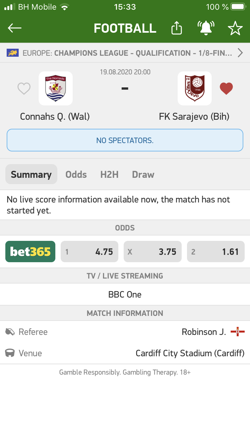The height and width of the screenshot is (445, 250).
Task: Tap the bet365 logo button
Action: click(30, 252)
